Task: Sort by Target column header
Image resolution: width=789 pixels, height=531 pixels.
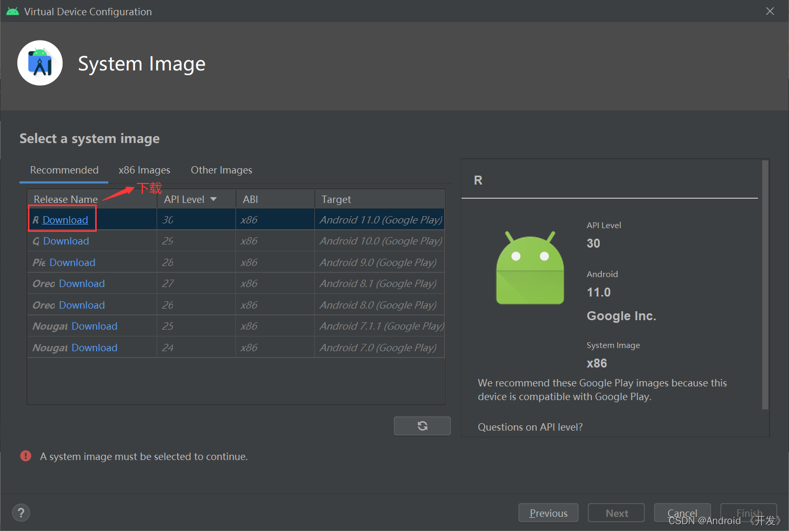Action: (380, 199)
